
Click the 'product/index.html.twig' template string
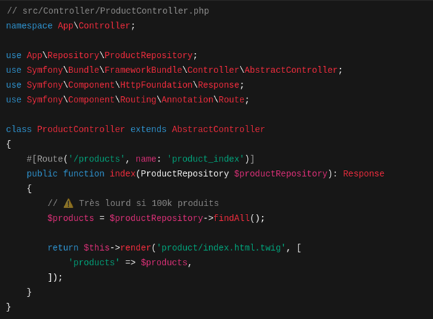[221, 247]
